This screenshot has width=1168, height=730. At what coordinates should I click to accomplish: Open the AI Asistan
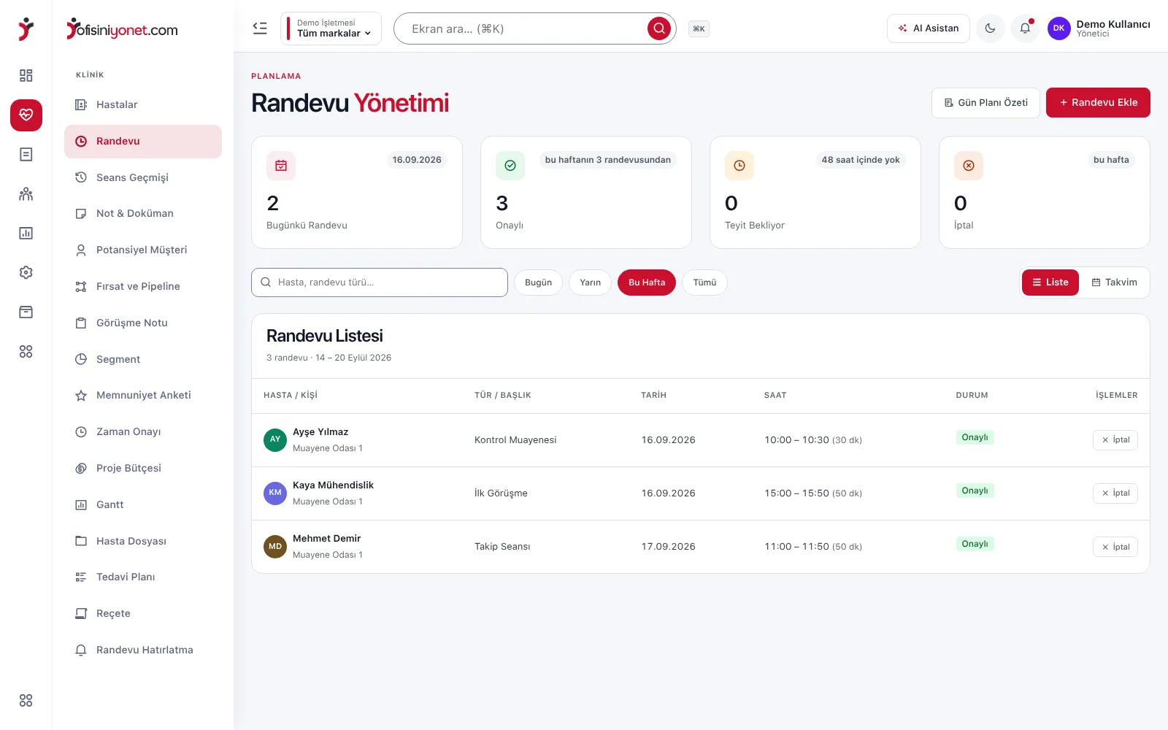pyautogui.click(x=929, y=28)
